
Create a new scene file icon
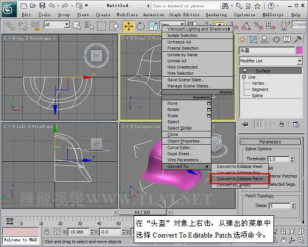(x=24, y=6)
